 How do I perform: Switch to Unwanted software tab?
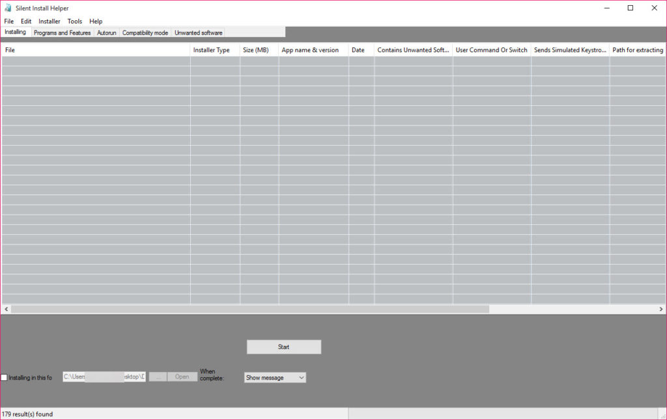click(x=198, y=33)
